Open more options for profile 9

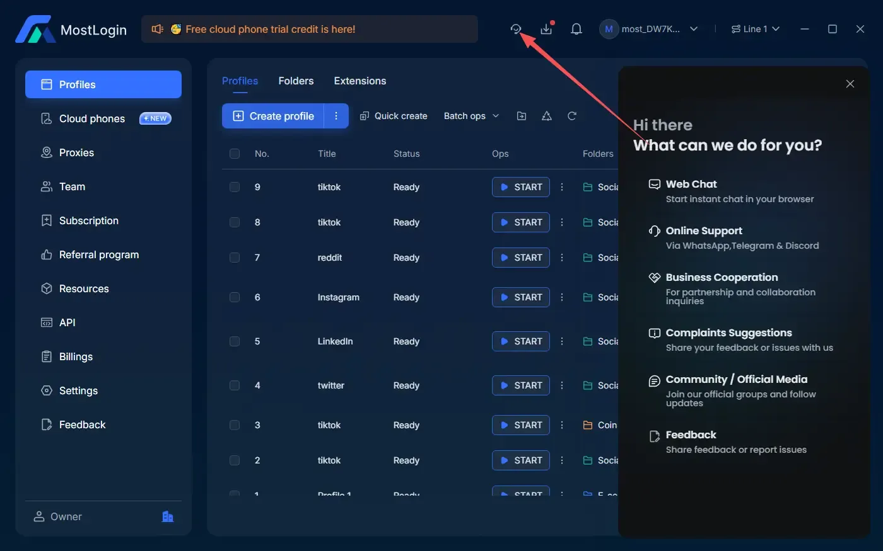562,187
